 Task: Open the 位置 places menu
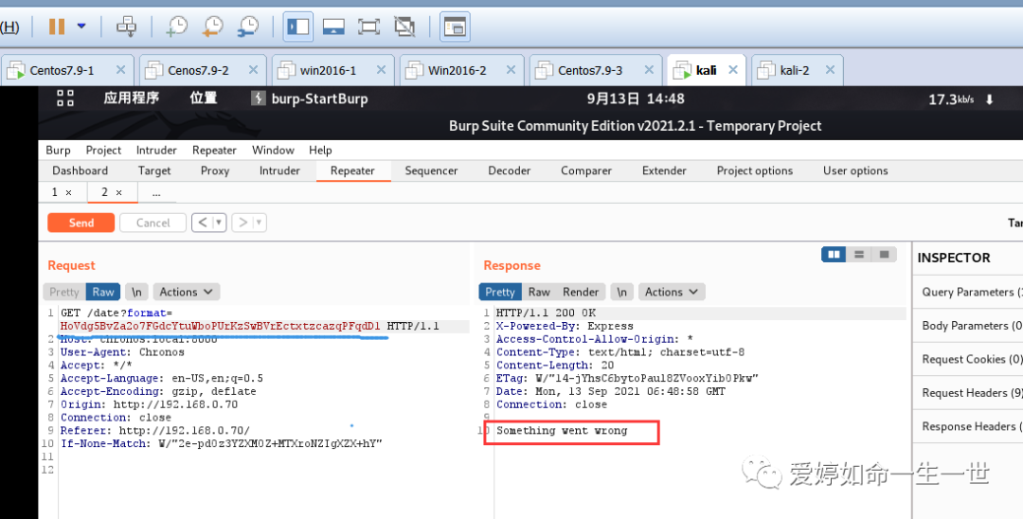(x=203, y=98)
